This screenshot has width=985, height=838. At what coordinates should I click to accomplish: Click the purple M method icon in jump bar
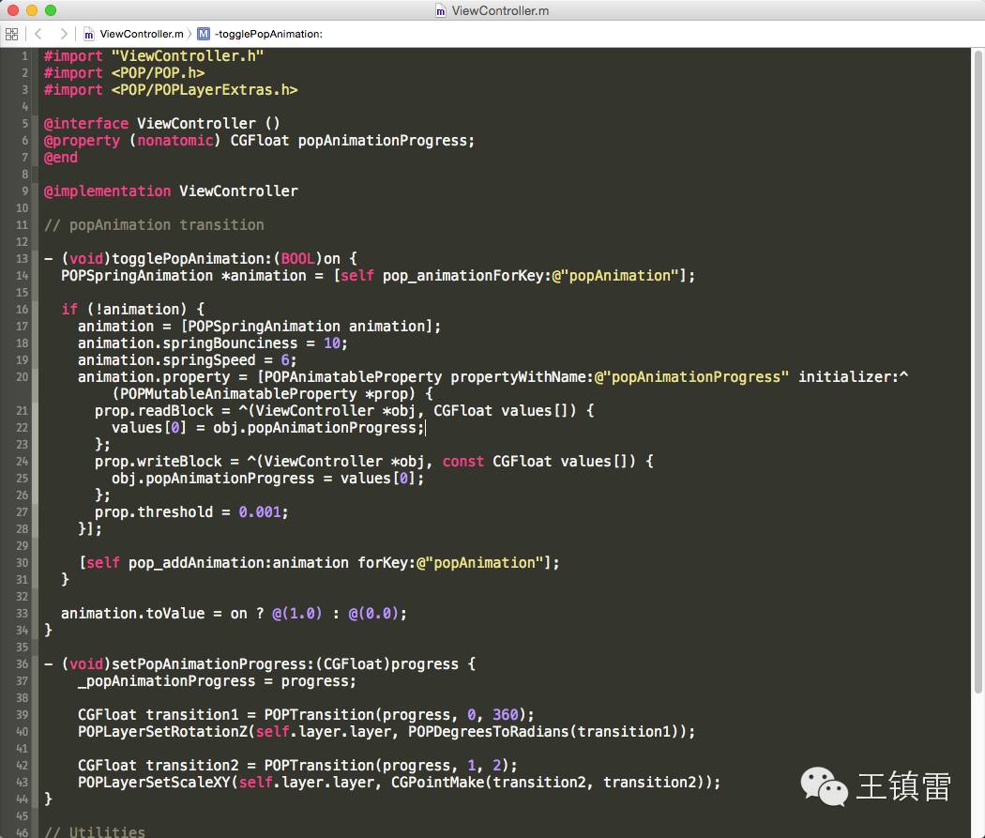pyautogui.click(x=204, y=34)
